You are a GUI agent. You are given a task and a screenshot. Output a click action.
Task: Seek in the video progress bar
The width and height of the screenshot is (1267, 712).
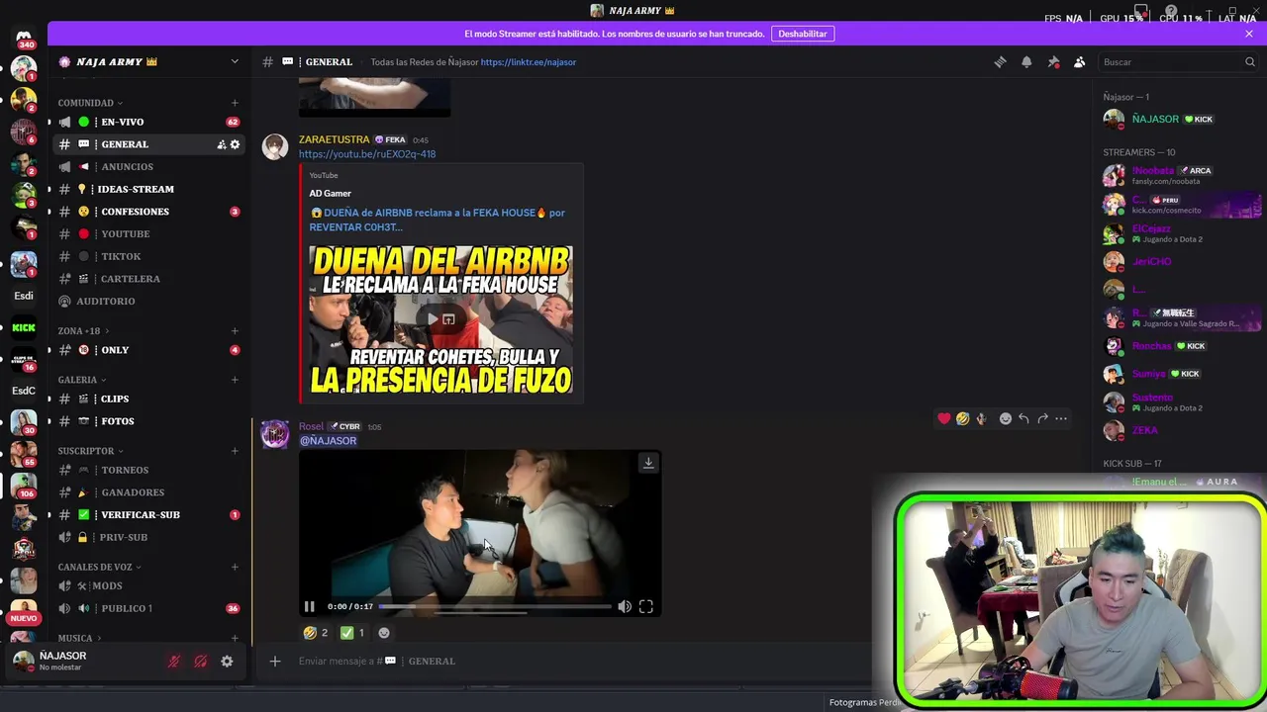pos(495,606)
